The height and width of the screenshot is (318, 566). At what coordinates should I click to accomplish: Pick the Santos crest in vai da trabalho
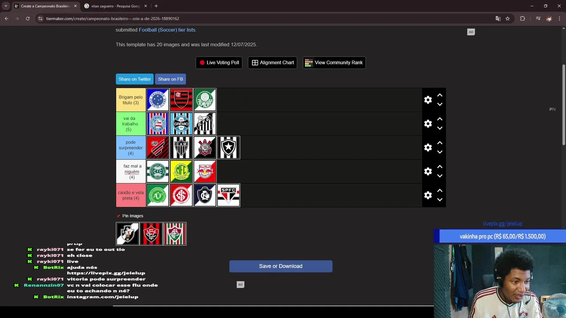click(205, 124)
